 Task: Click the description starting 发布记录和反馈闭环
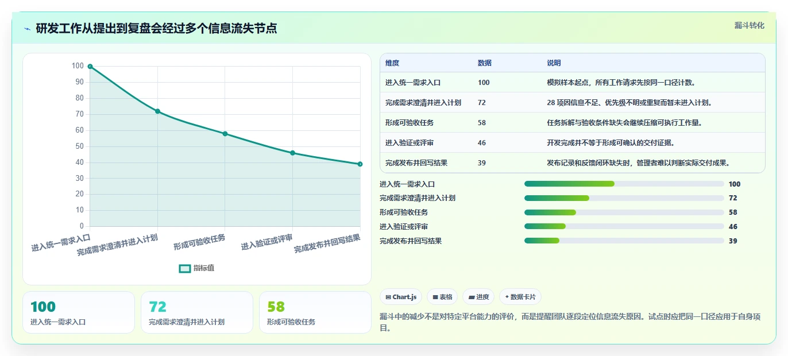point(640,163)
